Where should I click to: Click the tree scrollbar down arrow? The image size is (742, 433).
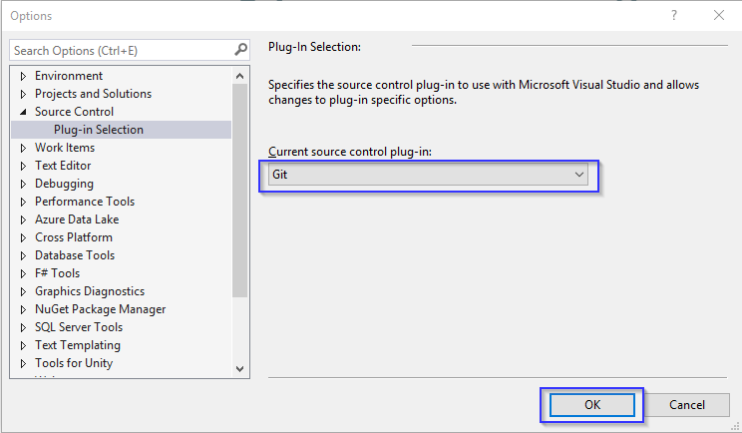point(240,368)
